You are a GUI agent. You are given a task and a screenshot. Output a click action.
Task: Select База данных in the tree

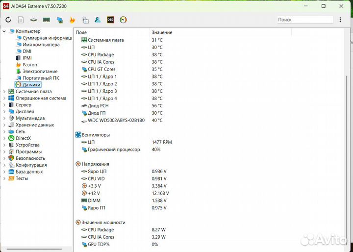click(29, 172)
